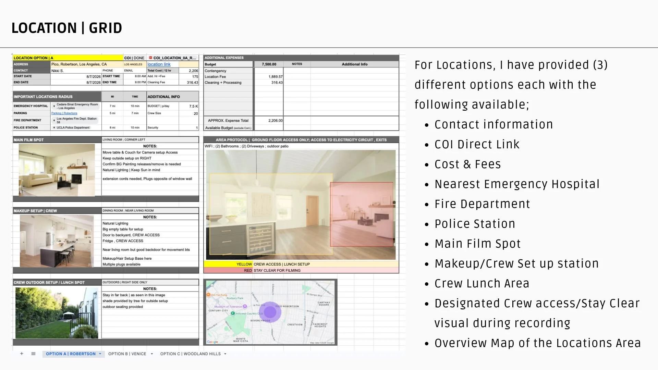Select the main film spot living room photo
Viewport: 658px width, 370px height.
click(57, 170)
